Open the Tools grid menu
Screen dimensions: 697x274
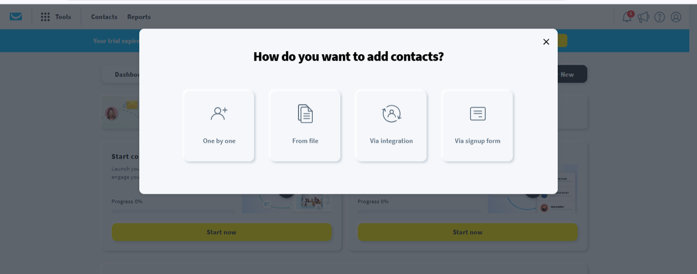pyautogui.click(x=45, y=17)
